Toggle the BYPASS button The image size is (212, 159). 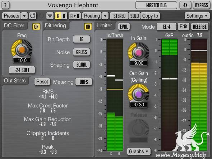[x=202, y=5]
